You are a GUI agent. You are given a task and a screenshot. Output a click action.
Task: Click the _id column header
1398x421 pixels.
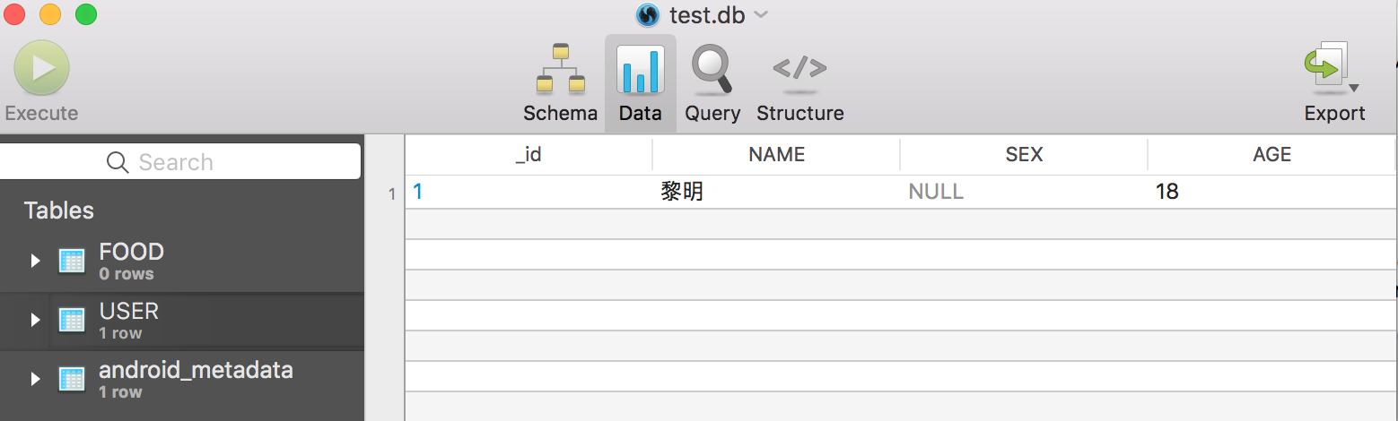pyautogui.click(x=529, y=155)
